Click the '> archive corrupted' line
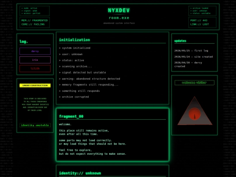This screenshot has width=236, height=177. coord(74,97)
